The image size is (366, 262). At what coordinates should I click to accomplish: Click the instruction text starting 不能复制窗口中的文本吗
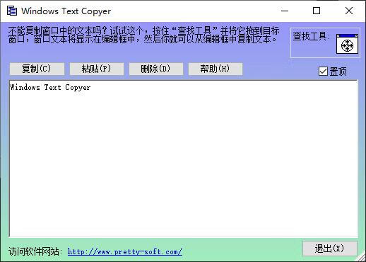143,35
